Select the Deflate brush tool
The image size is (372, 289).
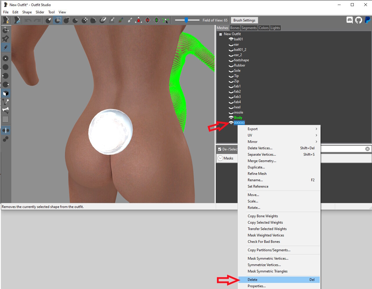tap(75, 20)
